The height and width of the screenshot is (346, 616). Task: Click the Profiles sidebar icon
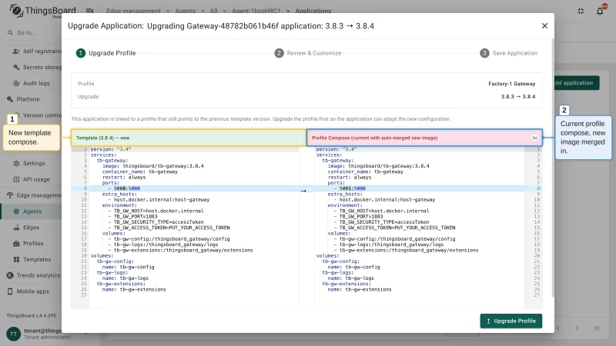(16, 243)
